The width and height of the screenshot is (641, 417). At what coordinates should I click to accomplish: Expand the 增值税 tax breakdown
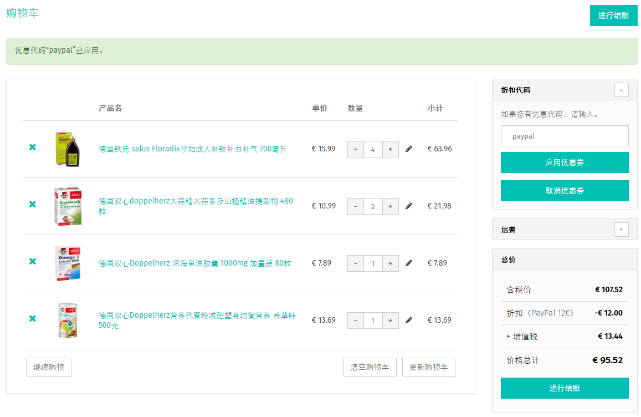(x=522, y=337)
